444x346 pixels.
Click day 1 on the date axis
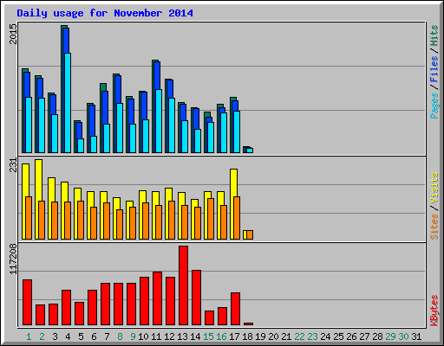point(29,336)
